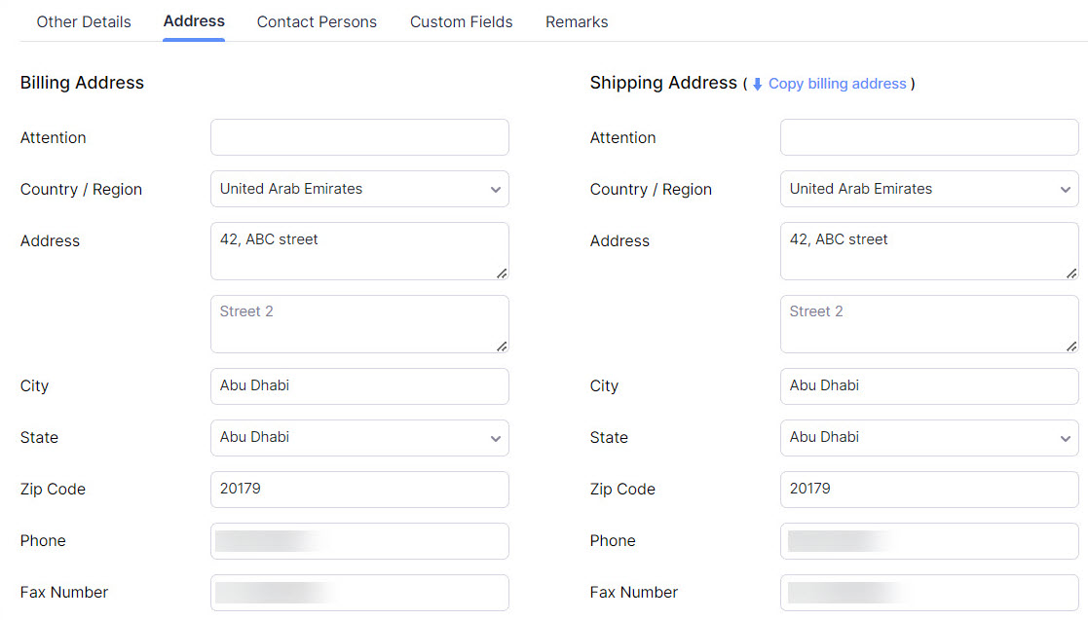Focus the shipping Street 2 textarea
The image size is (1088, 620).
click(x=929, y=323)
